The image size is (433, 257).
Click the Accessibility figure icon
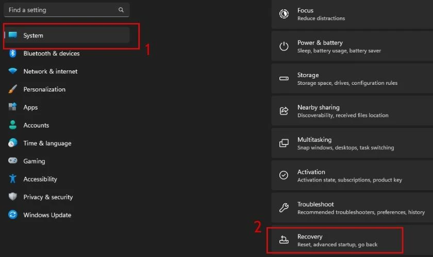click(13, 179)
